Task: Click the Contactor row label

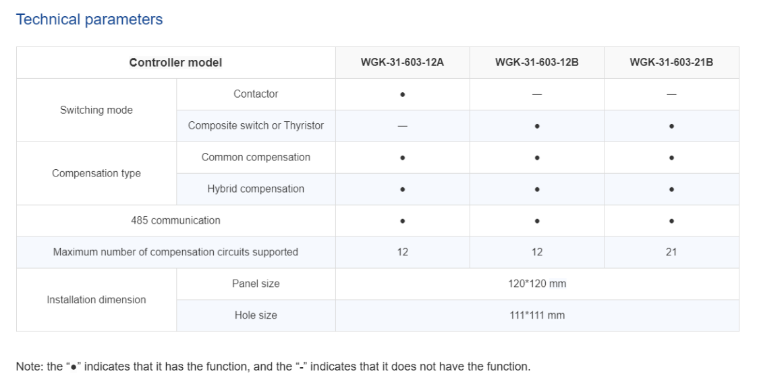Action: click(x=256, y=94)
